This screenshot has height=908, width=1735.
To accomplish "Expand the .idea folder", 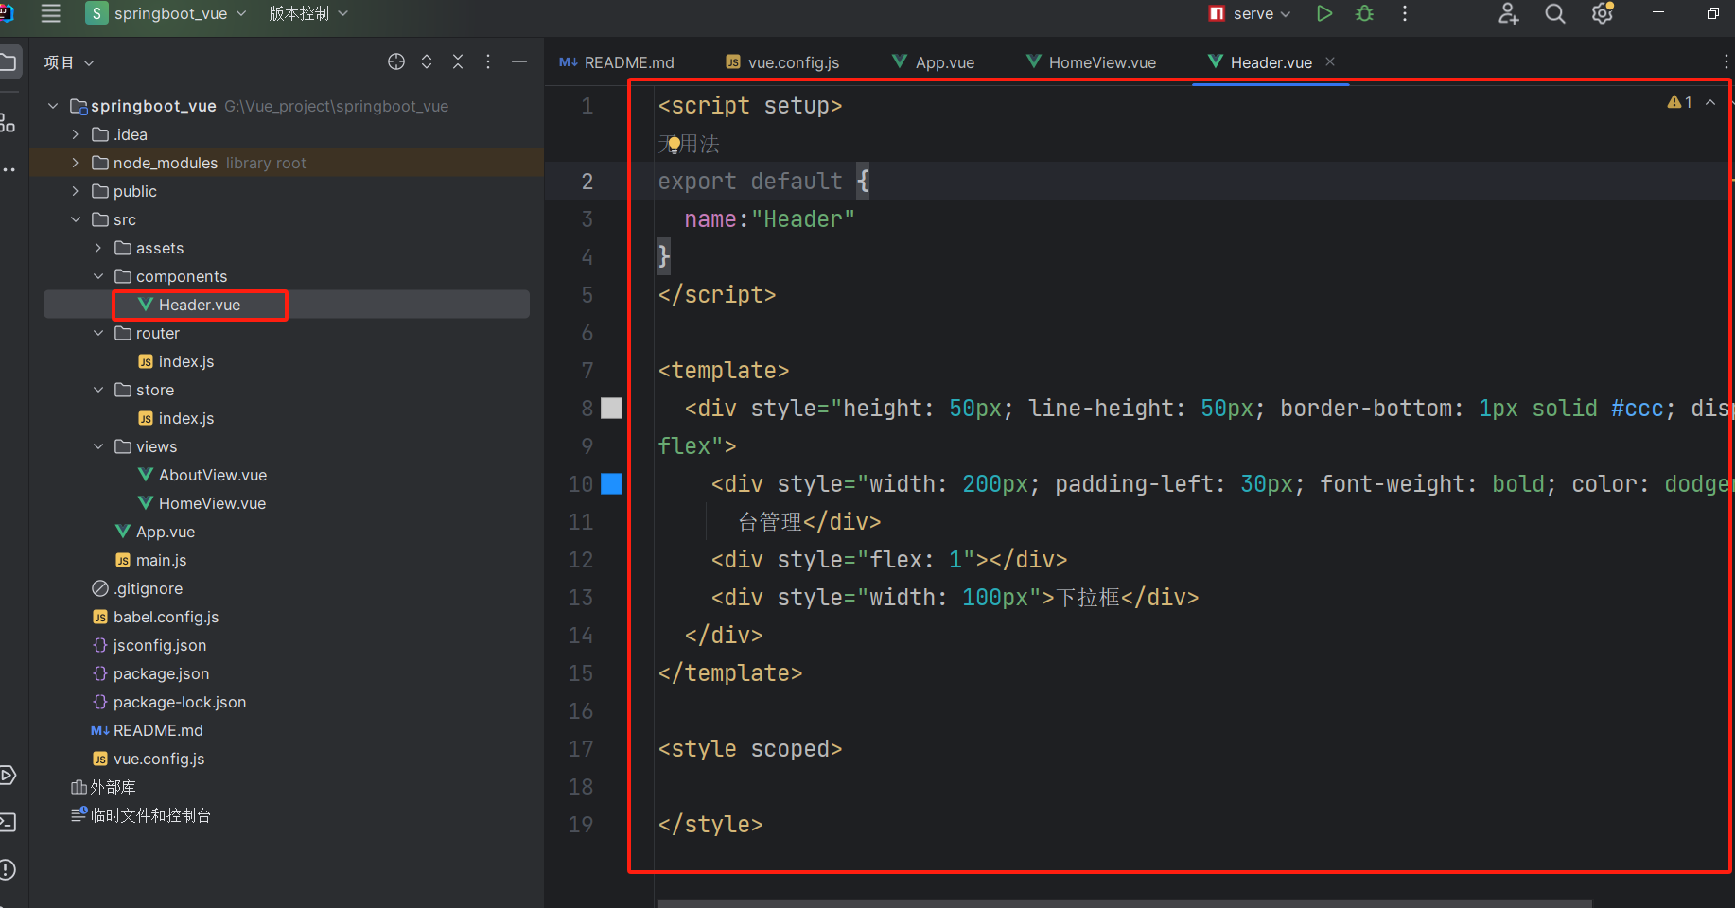I will [76, 134].
